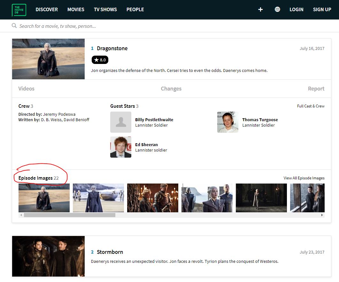This screenshot has width=339, height=282.
Task: Click episode number 1 label
Action: tap(92, 49)
